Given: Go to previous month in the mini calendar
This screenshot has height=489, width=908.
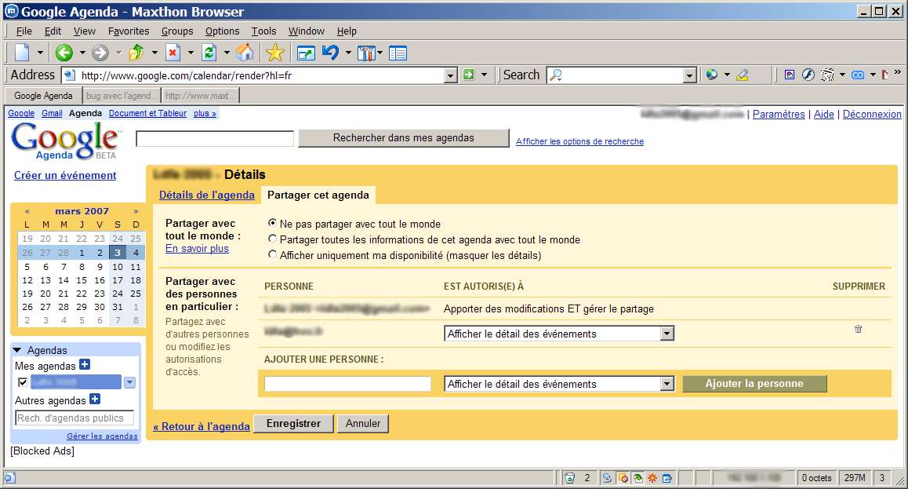Looking at the screenshot, I should coord(27,211).
